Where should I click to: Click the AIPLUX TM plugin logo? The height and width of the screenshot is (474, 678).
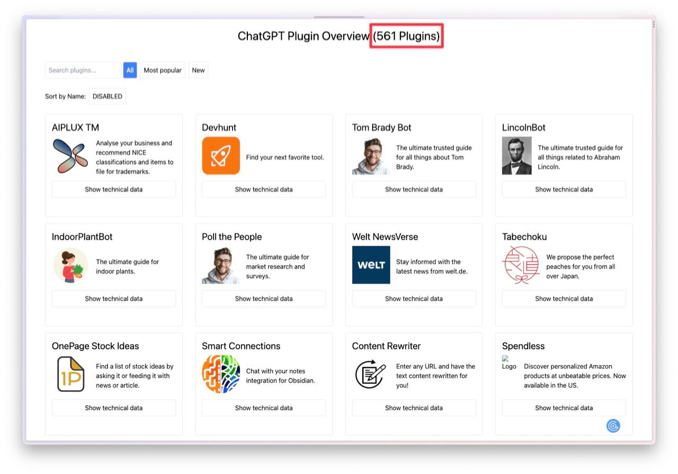click(70, 156)
